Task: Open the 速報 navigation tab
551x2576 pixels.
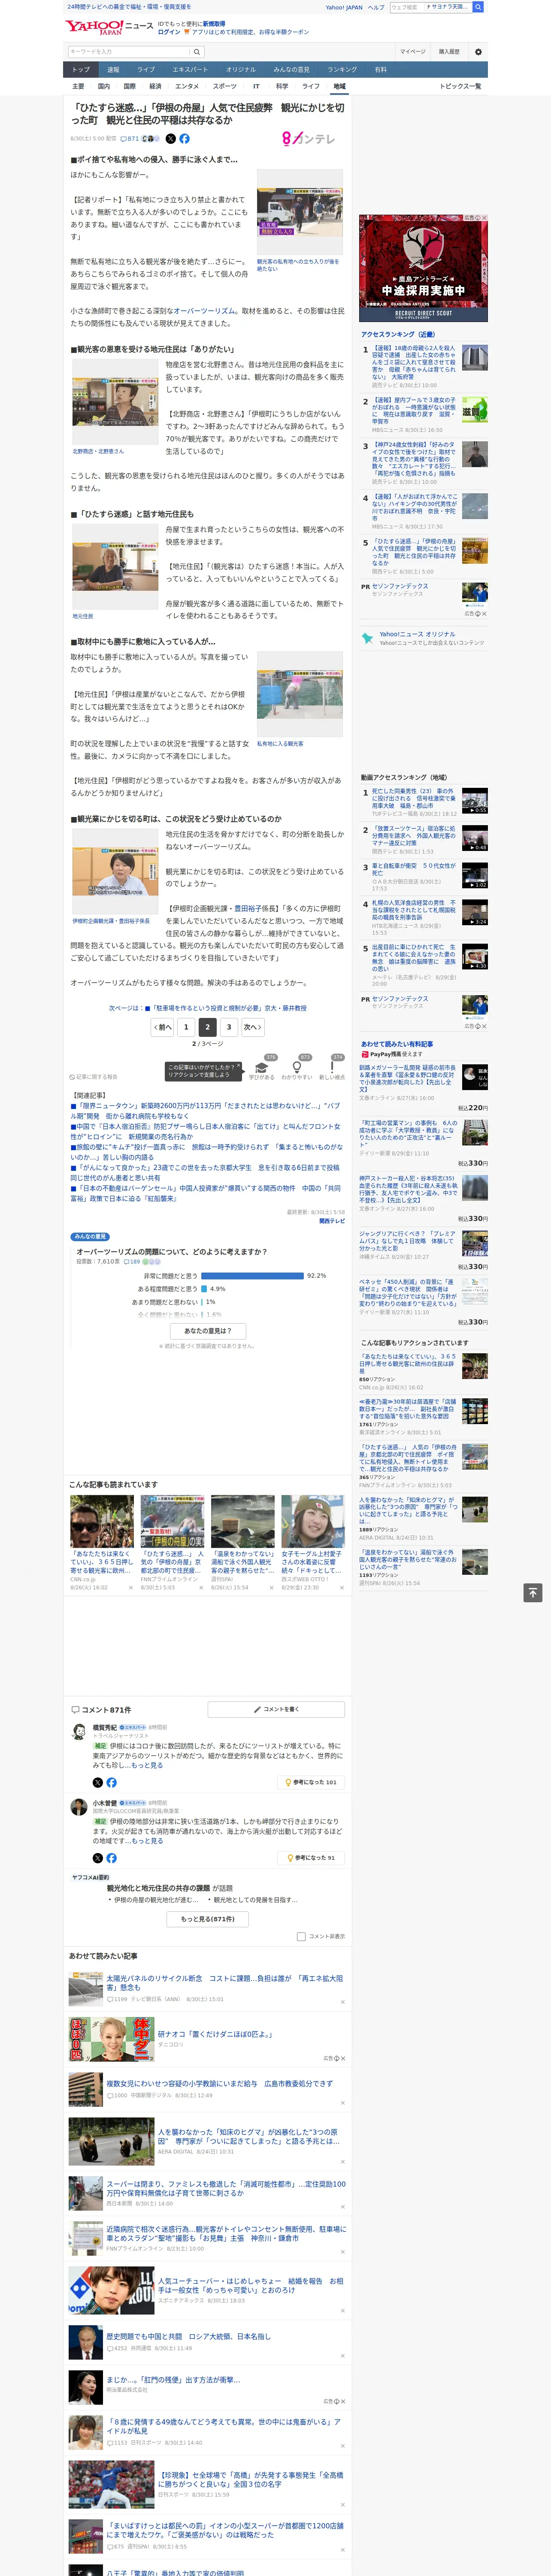Action: click(x=113, y=69)
